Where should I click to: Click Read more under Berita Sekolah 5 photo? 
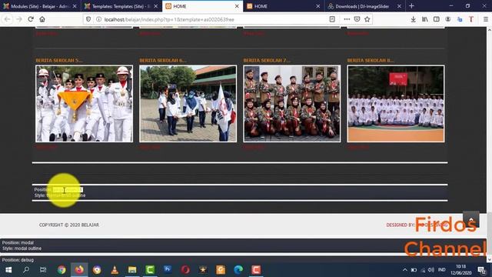point(46,147)
